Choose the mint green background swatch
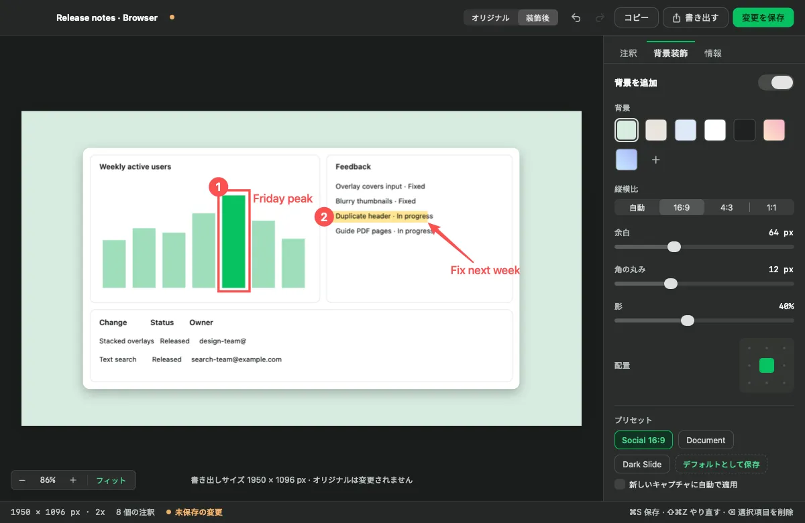 627,130
